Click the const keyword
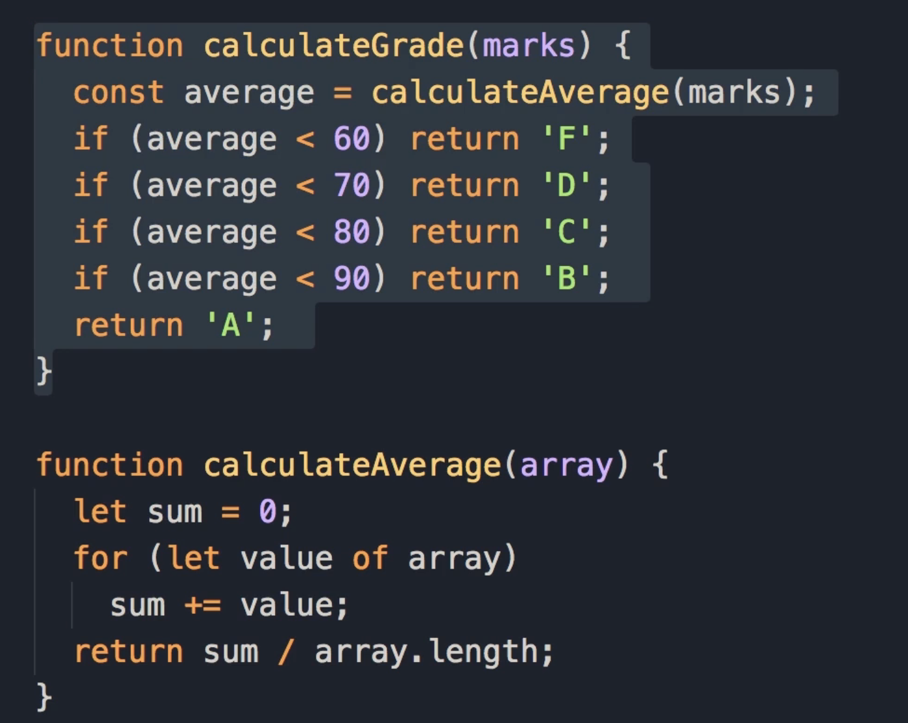Image resolution: width=908 pixels, height=723 pixels. 118,93
